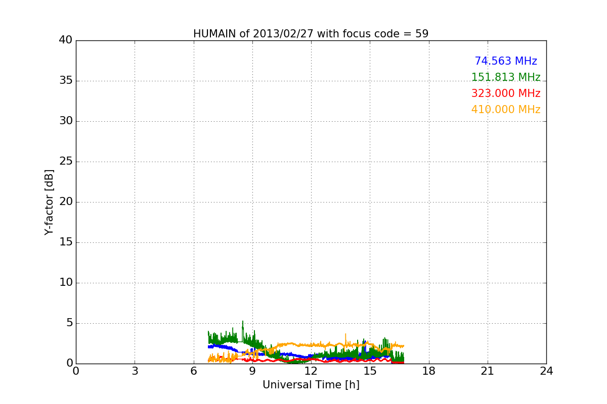
Task: Click the y-axis tick label '30'
Action: tap(66, 121)
